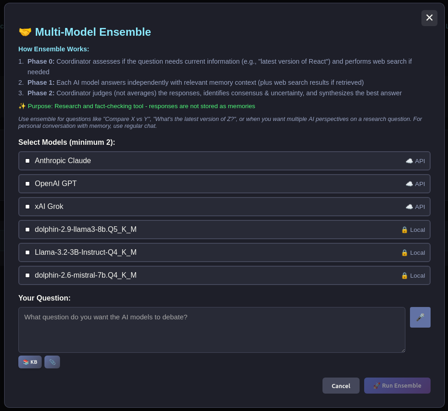Click the Llama-3.2-3B-Instruct-Q4_K_M model name
448x411 pixels.
[86, 252]
